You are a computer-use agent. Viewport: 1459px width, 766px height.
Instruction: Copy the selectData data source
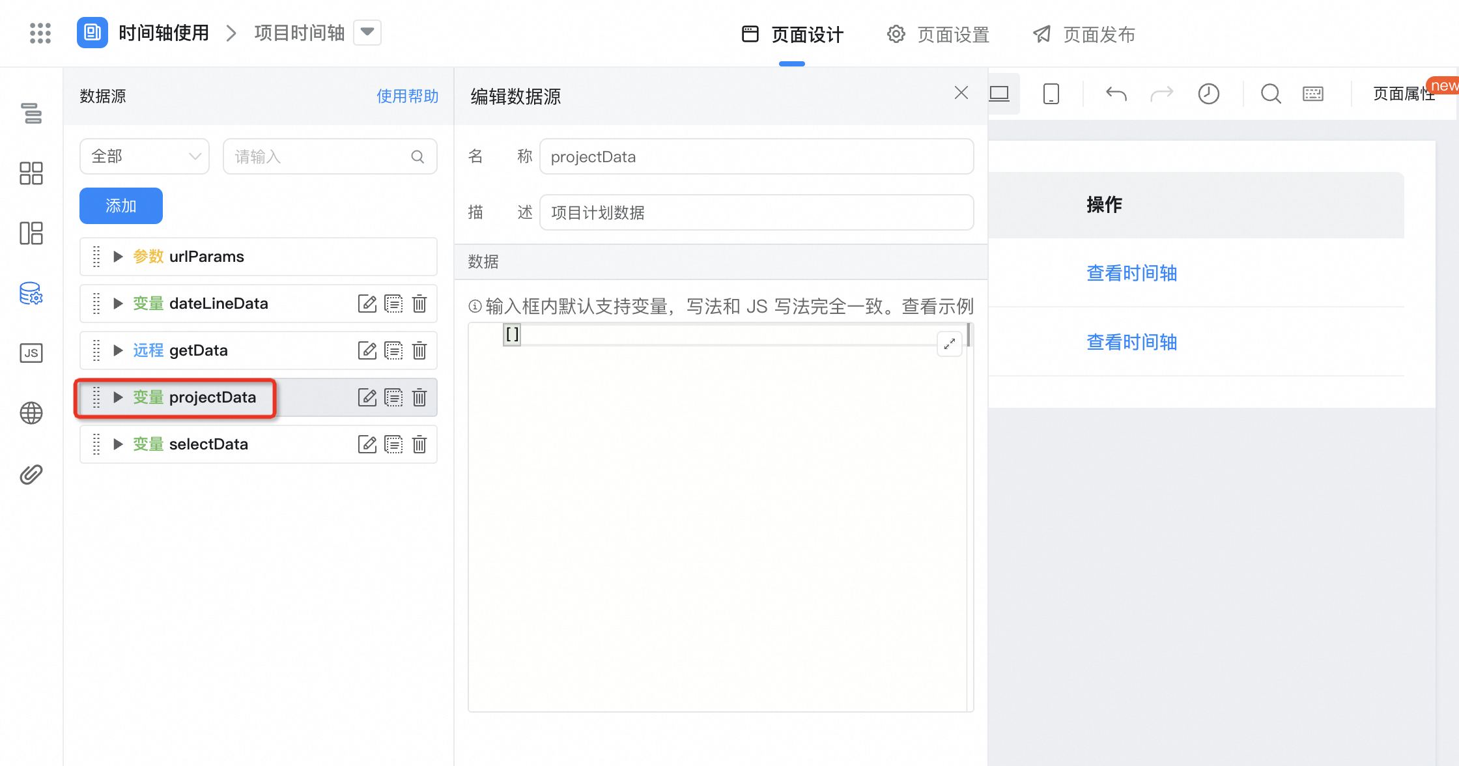pos(393,444)
